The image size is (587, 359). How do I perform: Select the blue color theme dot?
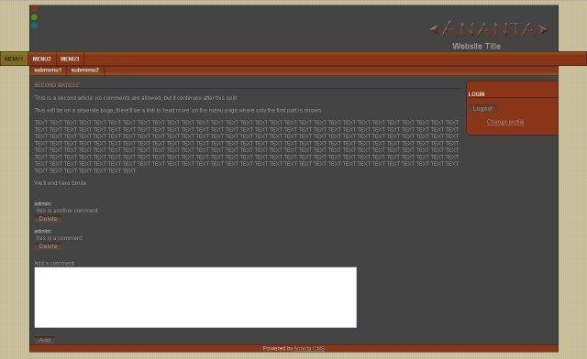coord(34,26)
